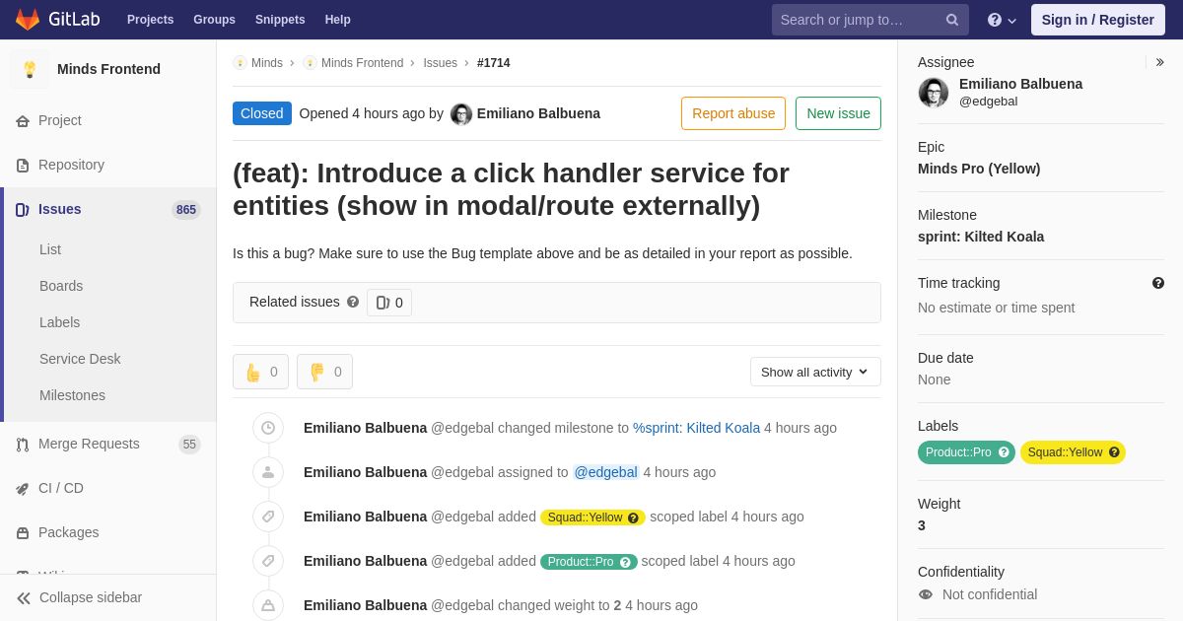The width and height of the screenshot is (1183, 621).
Task: Click Minds Frontend breadcrumb link
Action: [x=362, y=63]
